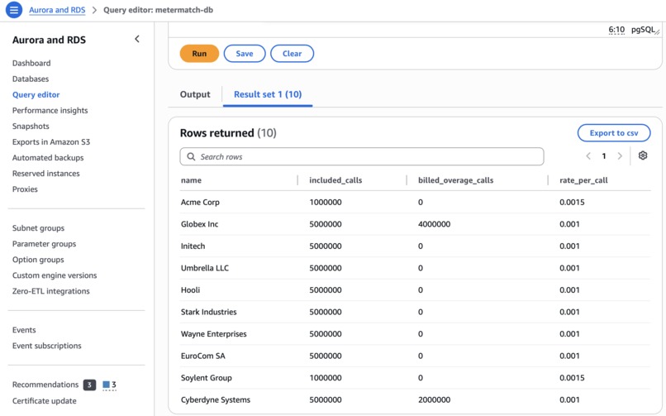Focus the Search rows field
This screenshot has height=416, width=666.
[x=362, y=157]
